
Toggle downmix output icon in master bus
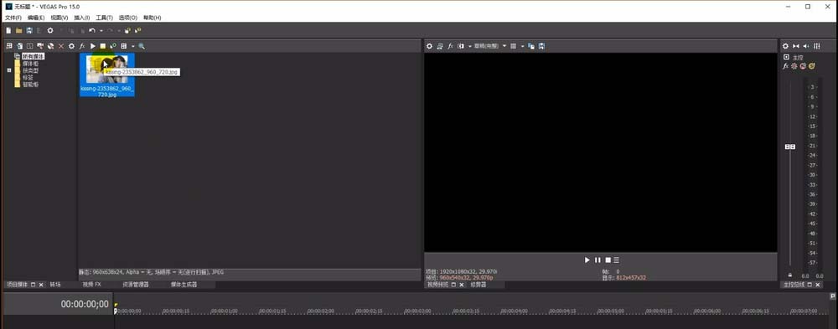[796, 47]
